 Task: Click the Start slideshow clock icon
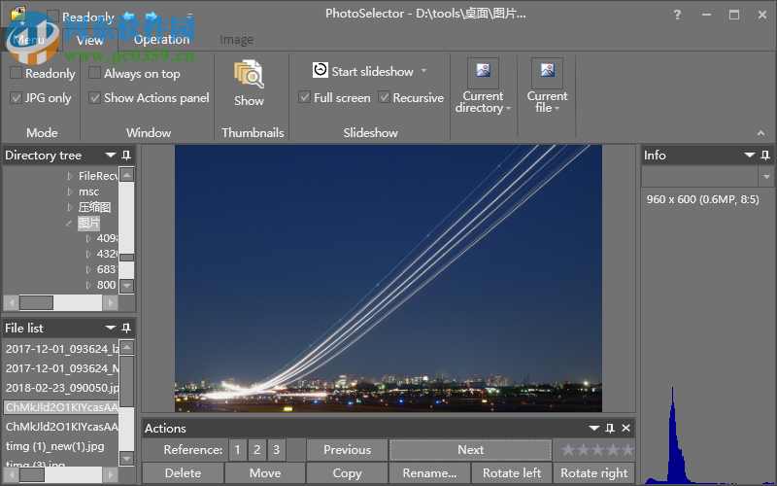[x=321, y=70]
